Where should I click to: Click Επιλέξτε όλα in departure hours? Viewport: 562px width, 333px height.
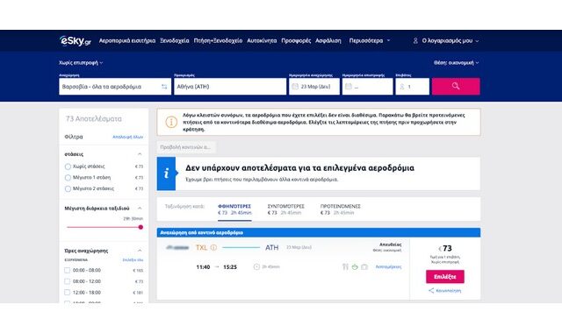click(133, 260)
